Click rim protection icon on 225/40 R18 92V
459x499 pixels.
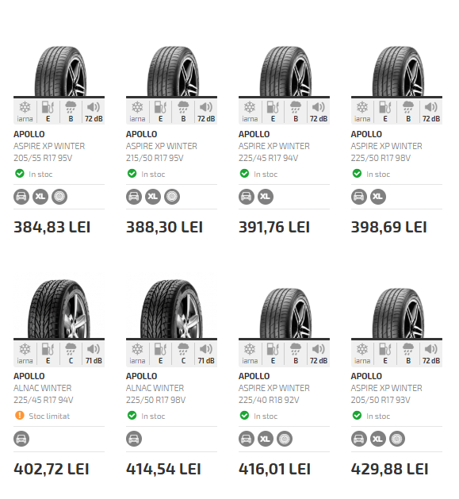click(x=285, y=439)
